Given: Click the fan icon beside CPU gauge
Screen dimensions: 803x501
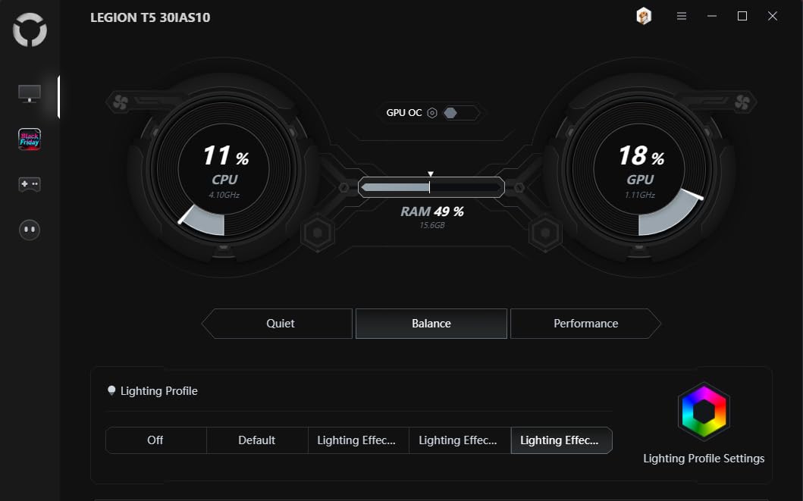Looking at the screenshot, I should 118,102.
